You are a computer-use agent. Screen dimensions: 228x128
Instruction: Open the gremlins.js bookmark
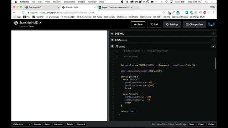click(52, 17)
